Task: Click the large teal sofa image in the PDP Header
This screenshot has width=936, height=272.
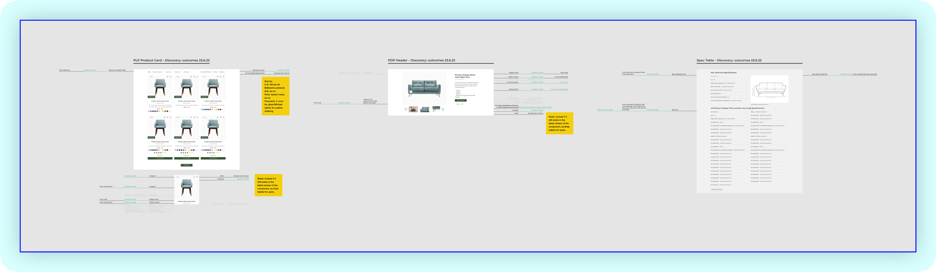Action: click(424, 88)
